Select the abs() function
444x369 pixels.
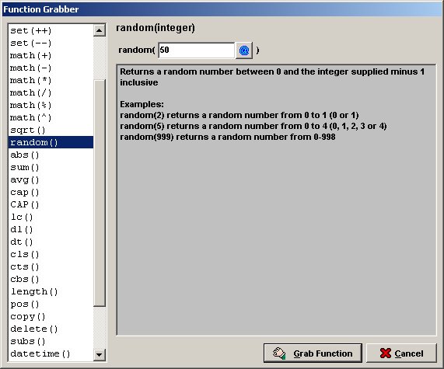tap(51, 155)
